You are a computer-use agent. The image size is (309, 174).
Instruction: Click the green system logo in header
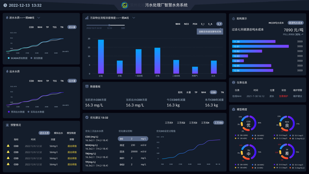(125, 5)
